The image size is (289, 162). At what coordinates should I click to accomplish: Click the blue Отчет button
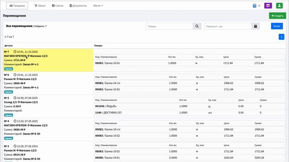click(x=277, y=26)
